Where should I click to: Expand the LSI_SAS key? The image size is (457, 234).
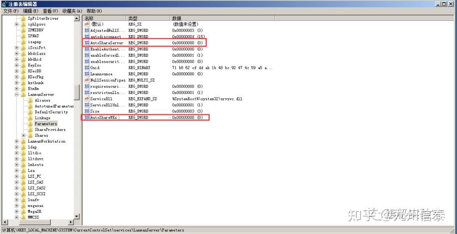17,182
